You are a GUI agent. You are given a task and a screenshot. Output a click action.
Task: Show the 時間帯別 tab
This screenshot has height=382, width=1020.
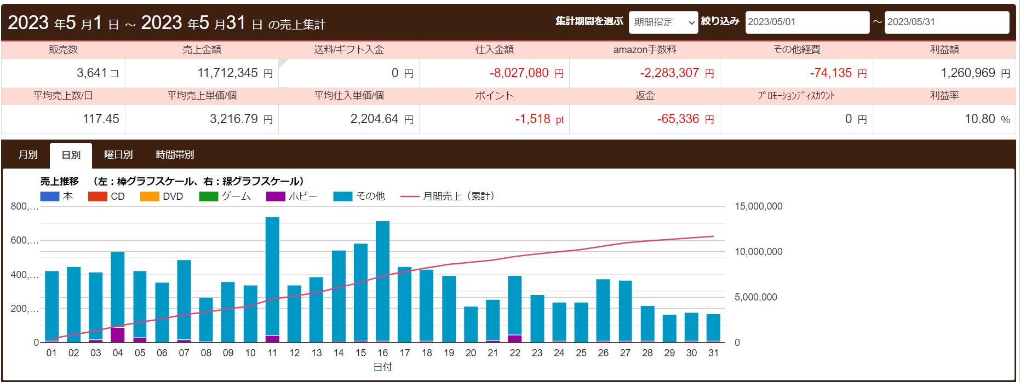(x=175, y=155)
